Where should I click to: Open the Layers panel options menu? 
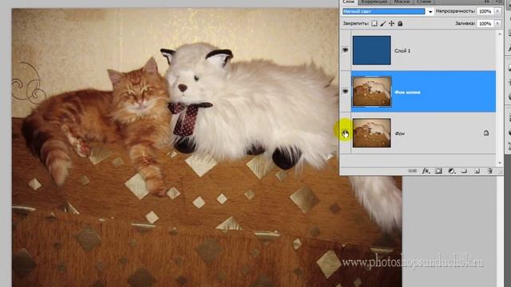tap(497, 2)
